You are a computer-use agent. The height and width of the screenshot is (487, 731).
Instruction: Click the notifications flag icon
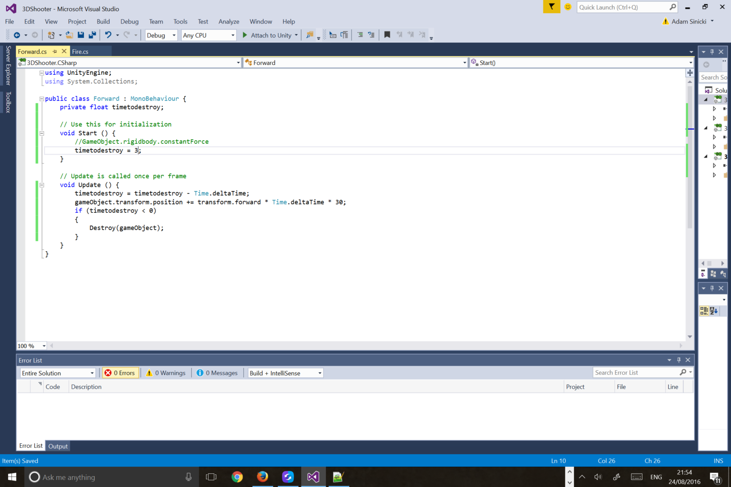(551, 7)
